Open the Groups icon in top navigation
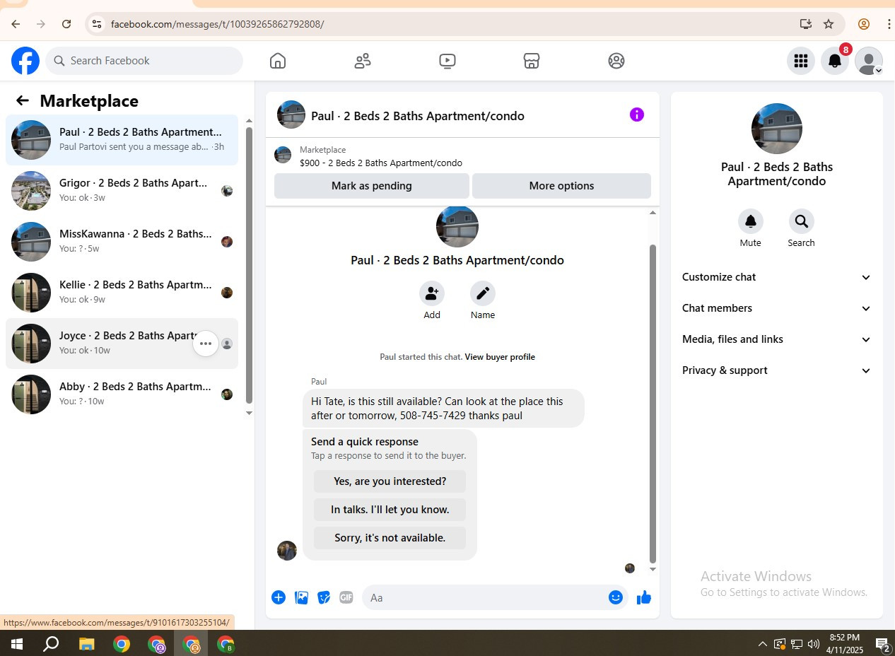Screen dimensions: 895x656 (616, 61)
